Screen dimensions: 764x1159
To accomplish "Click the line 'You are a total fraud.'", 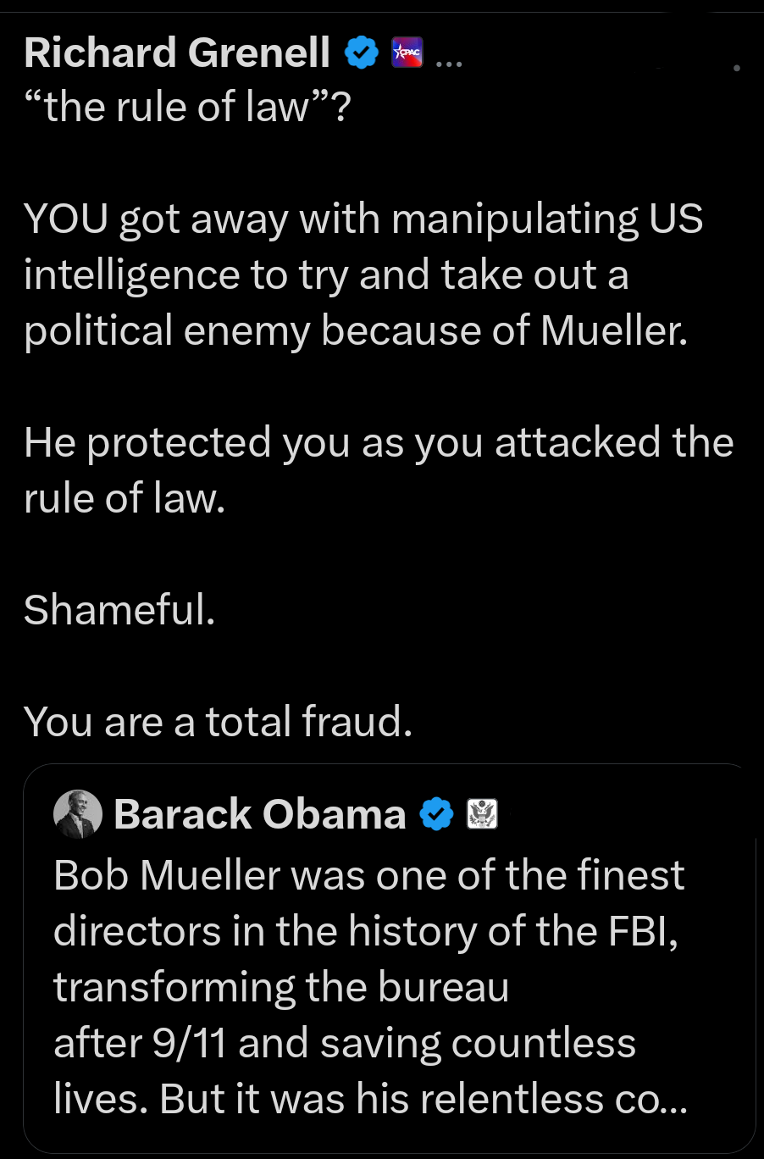I will (217, 721).
